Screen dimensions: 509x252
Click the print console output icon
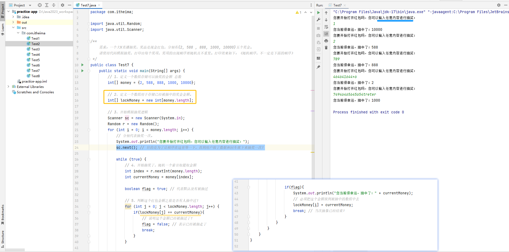(x=326, y=41)
